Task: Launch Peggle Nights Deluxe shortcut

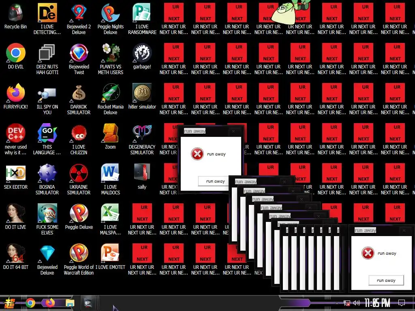Action: (x=110, y=13)
